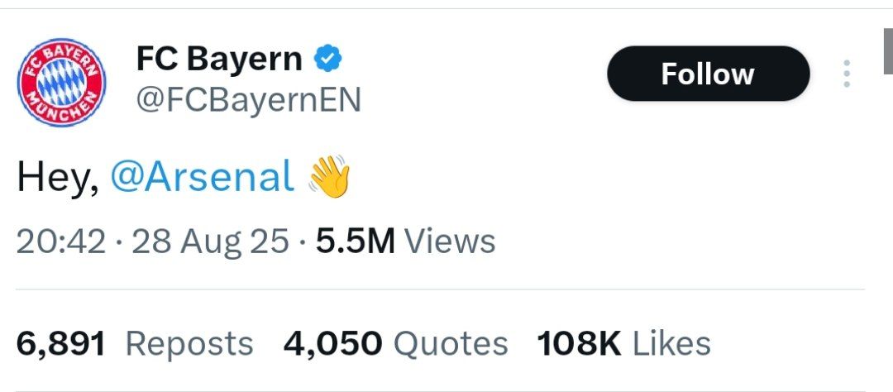
Task: Click the 4,050 quote count number
Action: tap(332, 344)
